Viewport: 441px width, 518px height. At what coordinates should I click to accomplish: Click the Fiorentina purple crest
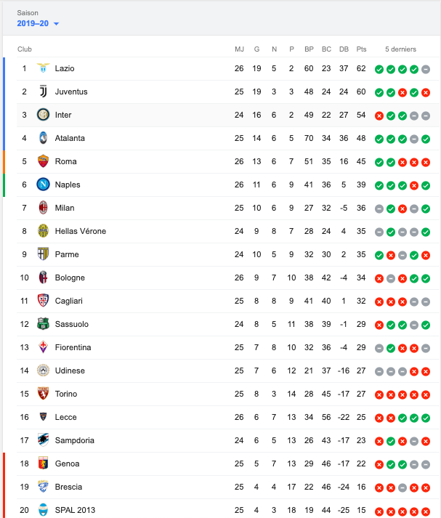click(43, 347)
